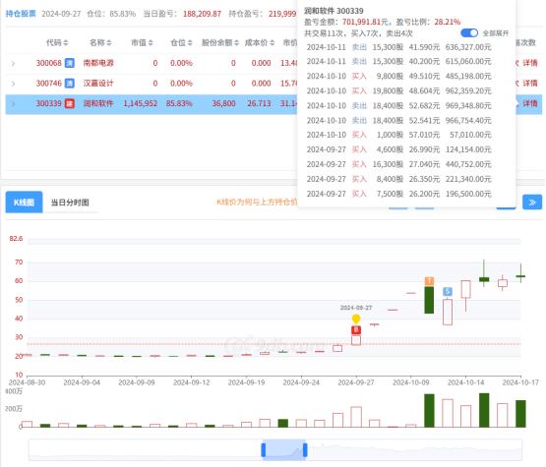Viewport: 546px width, 467px height.
Task: Expand the 300068 南都电源 row
Action: tap(13, 63)
